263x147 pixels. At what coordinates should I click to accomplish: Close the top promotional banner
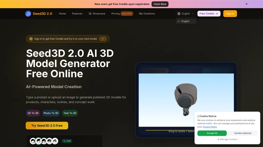[x=246, y=4]
